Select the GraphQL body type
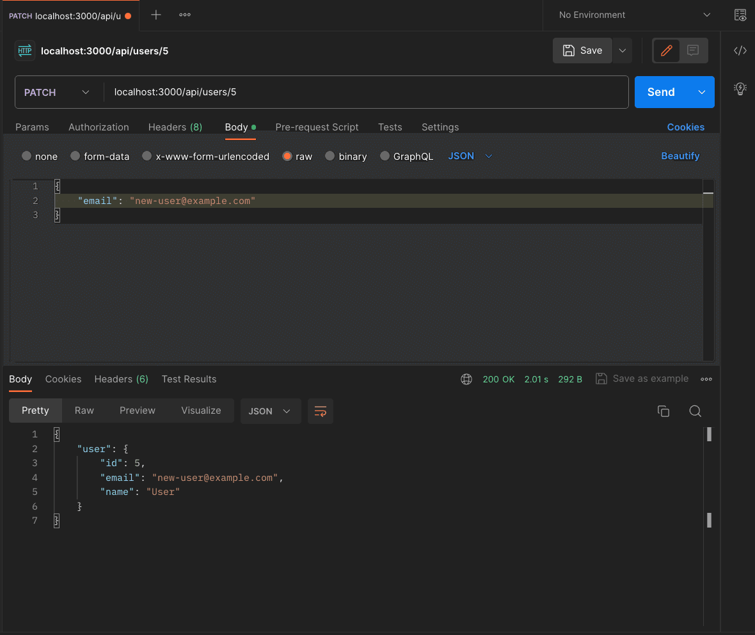The height and width of the screenshot is (635, 755). tap(385, 156)
